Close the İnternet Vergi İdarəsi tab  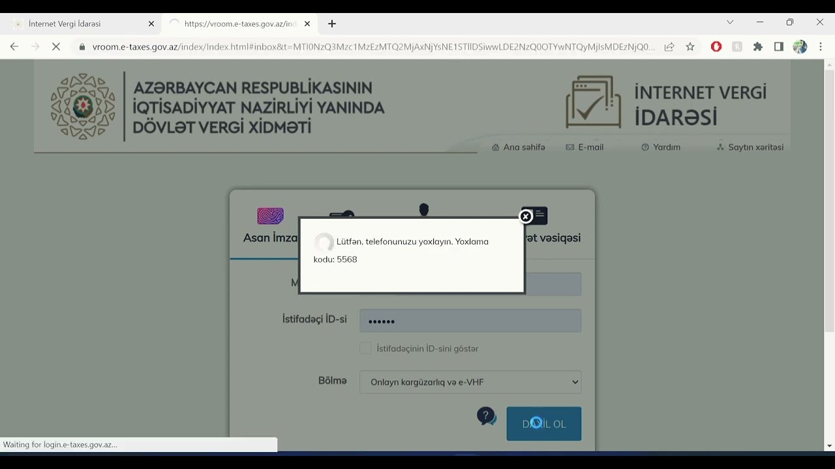point(151,23)
